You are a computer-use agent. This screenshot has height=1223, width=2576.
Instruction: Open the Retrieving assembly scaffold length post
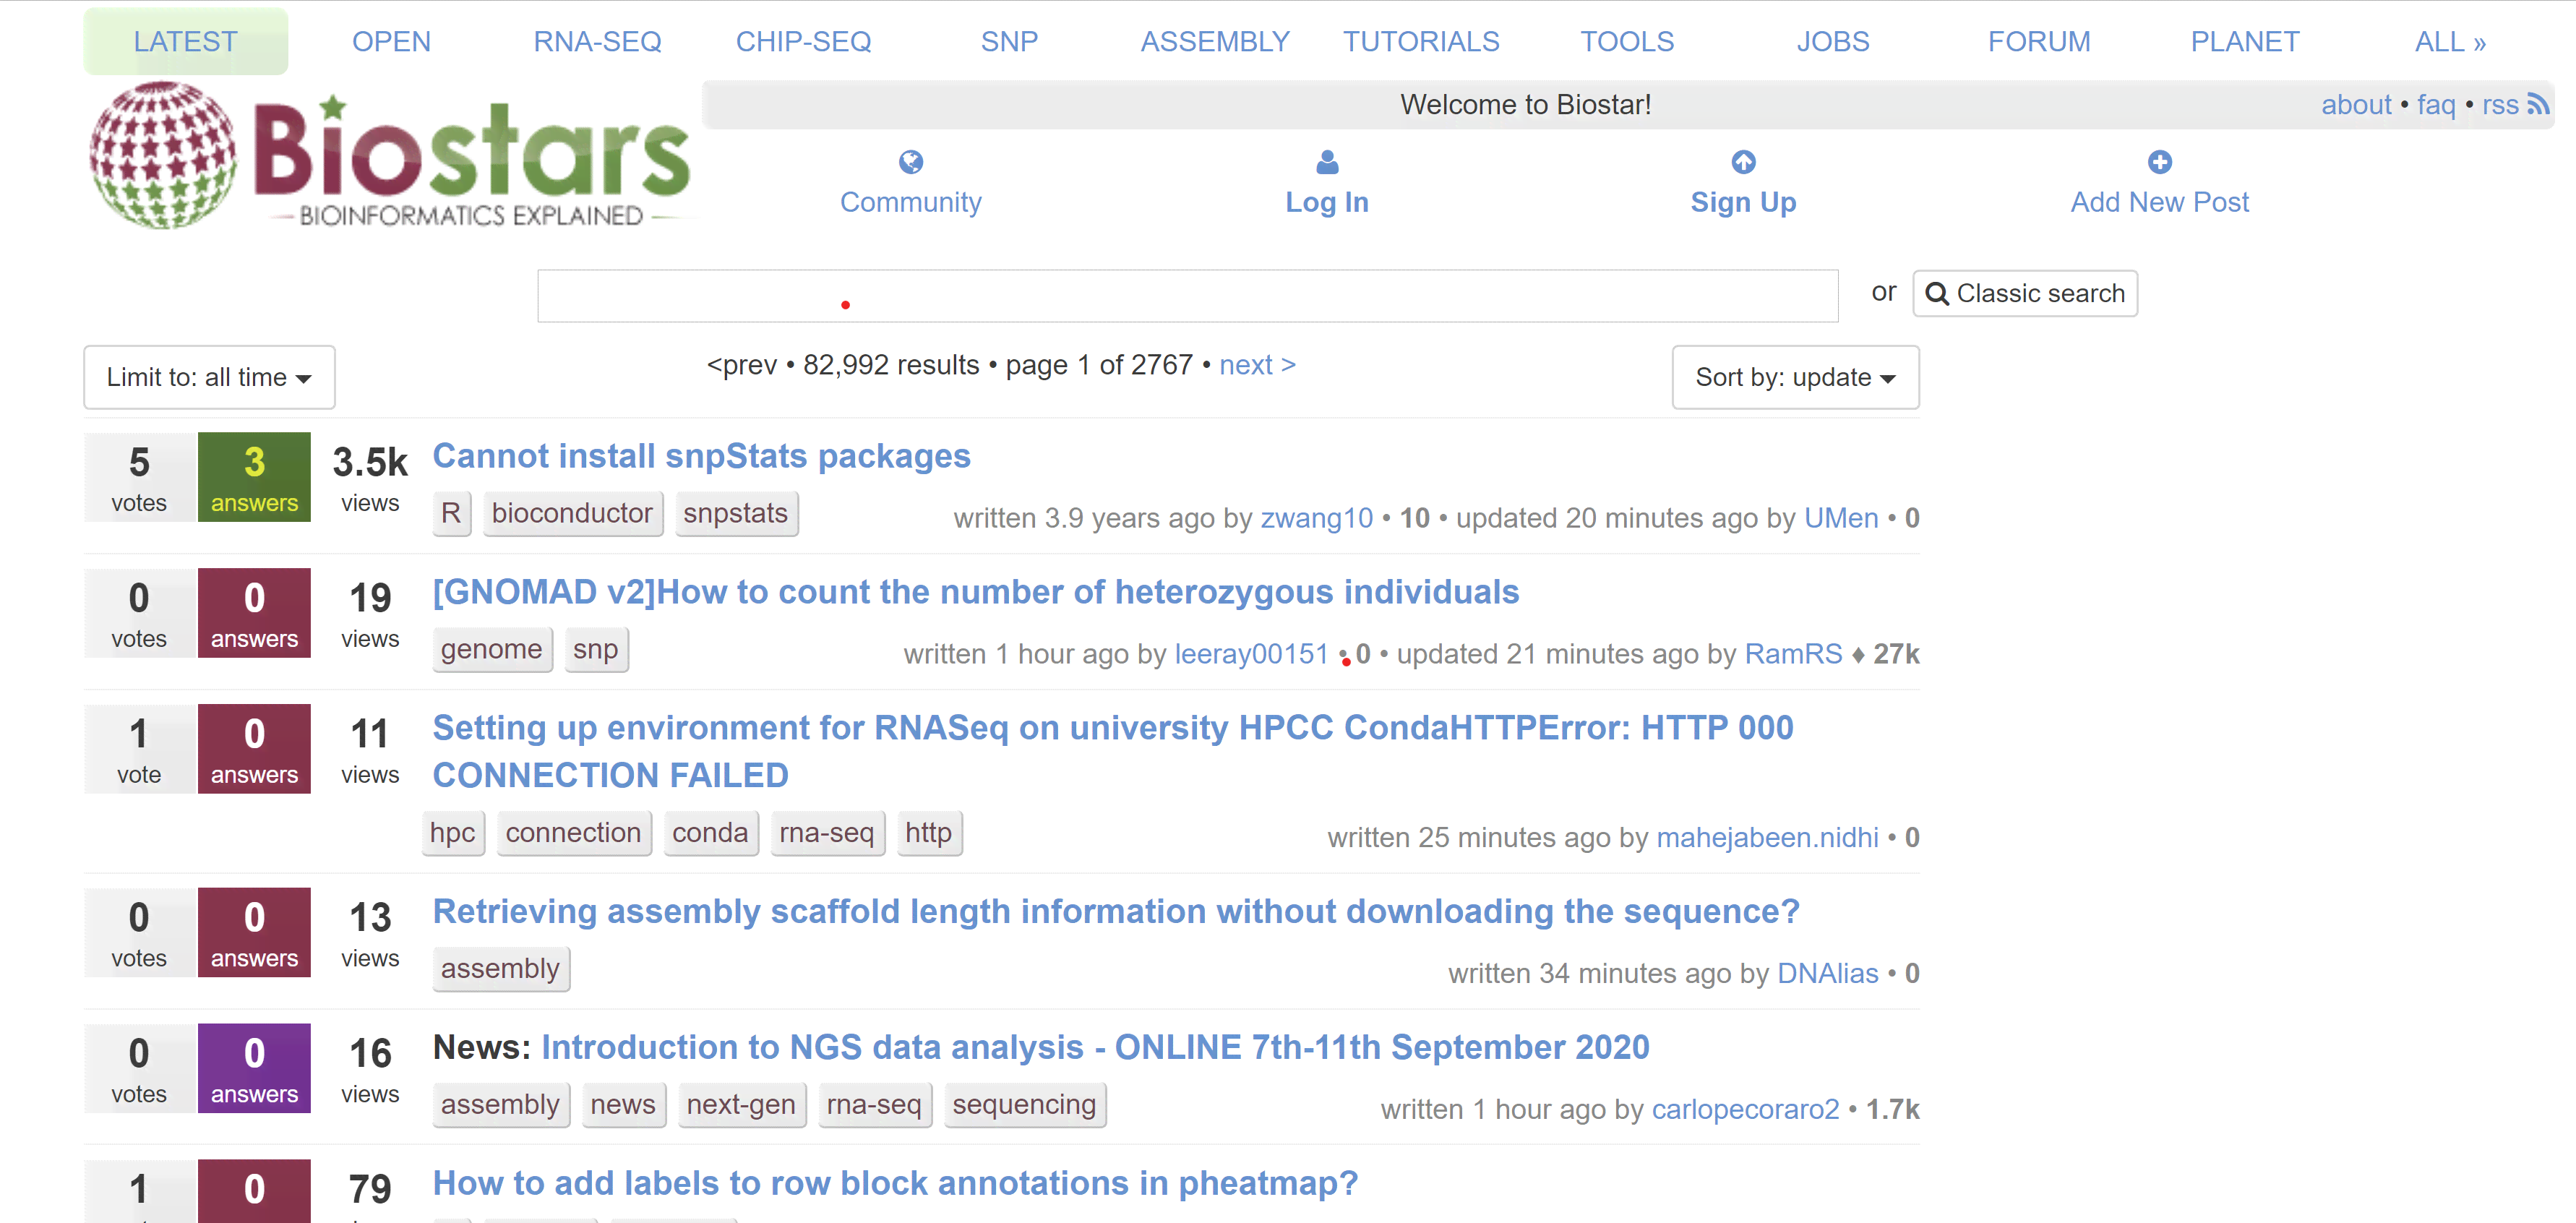tap(1116, 912)
